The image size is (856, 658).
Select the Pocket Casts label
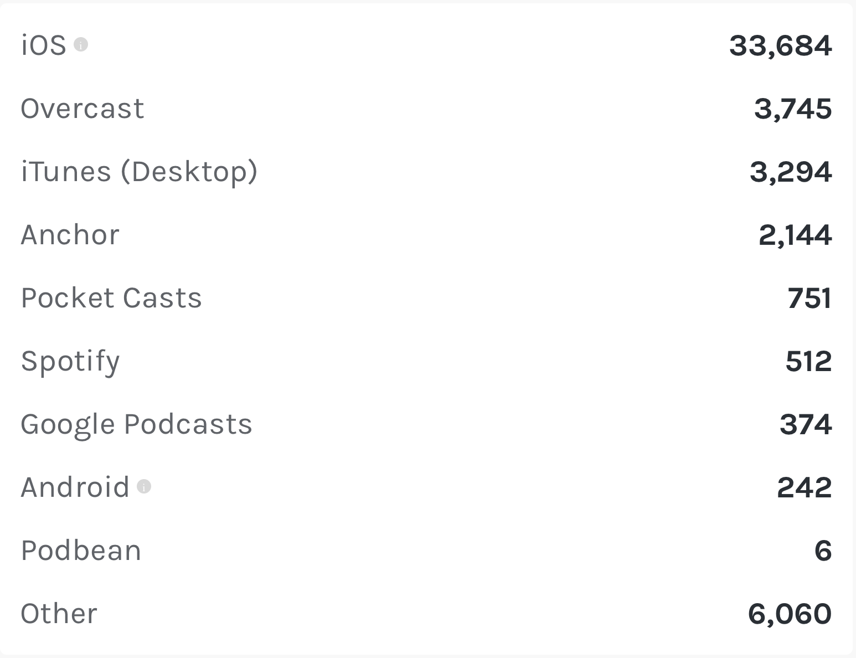pyautogui.click(x=111, y=298)
